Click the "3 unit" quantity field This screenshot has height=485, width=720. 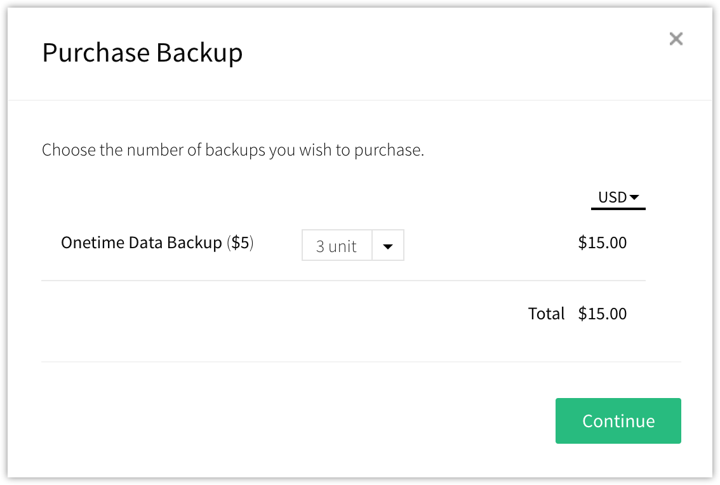pos(337,246)
